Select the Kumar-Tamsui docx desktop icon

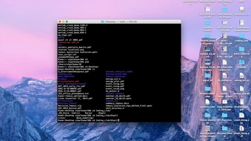point(225,89)
